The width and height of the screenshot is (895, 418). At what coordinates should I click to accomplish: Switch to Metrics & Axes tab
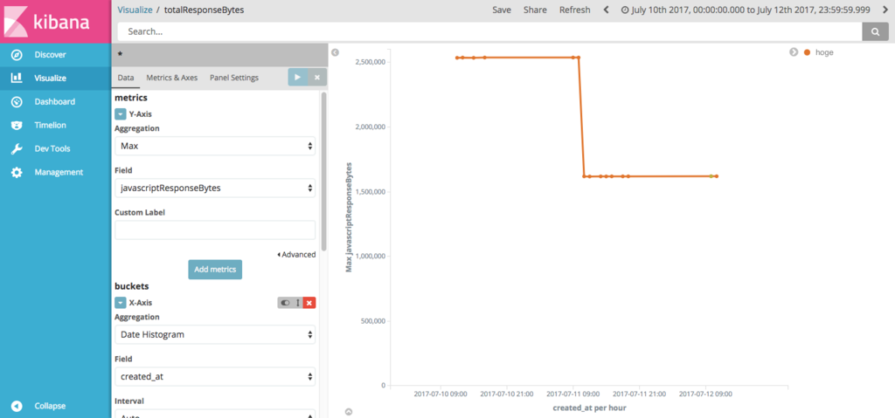click(172, 78)
